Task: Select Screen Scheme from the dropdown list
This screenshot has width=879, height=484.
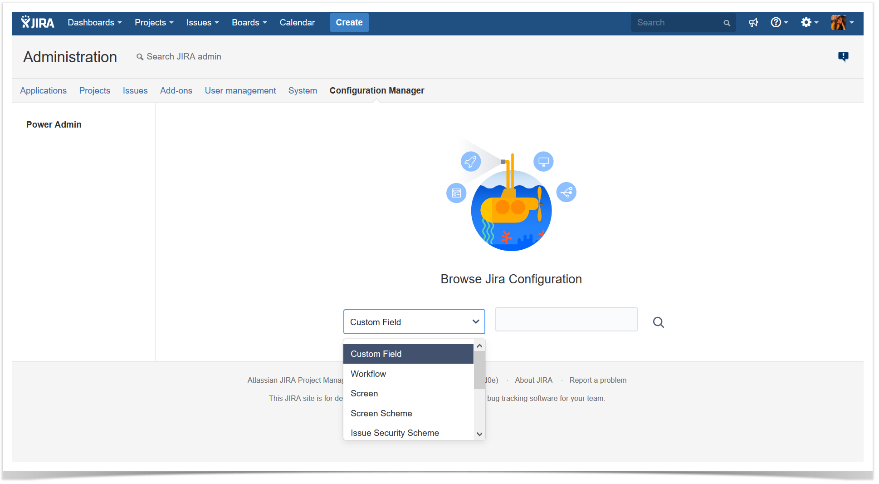Action: tap(408, 413)
